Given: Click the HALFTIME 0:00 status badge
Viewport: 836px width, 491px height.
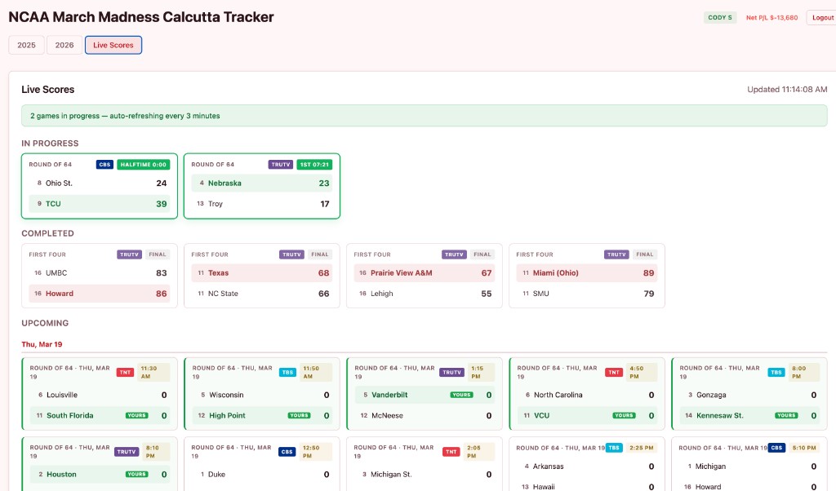Looking at the screenshot, I should click(x=143, y=165).
